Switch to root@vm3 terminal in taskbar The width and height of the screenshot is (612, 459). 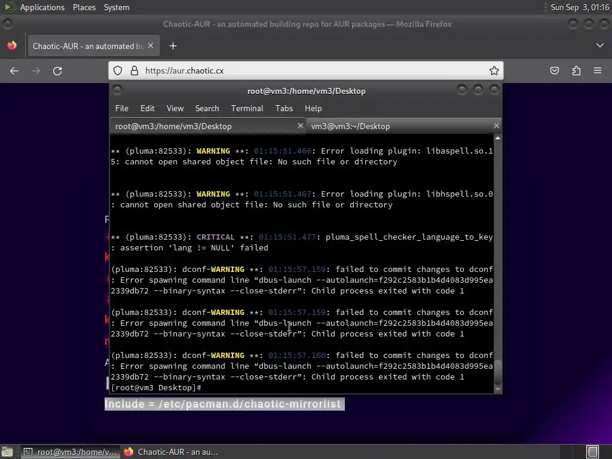70,452
